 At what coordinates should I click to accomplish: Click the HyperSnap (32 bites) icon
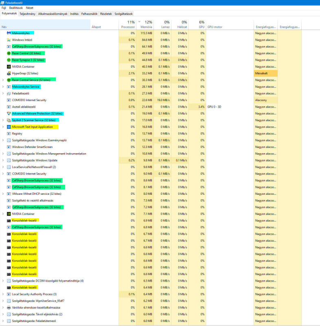click(9, 73)
